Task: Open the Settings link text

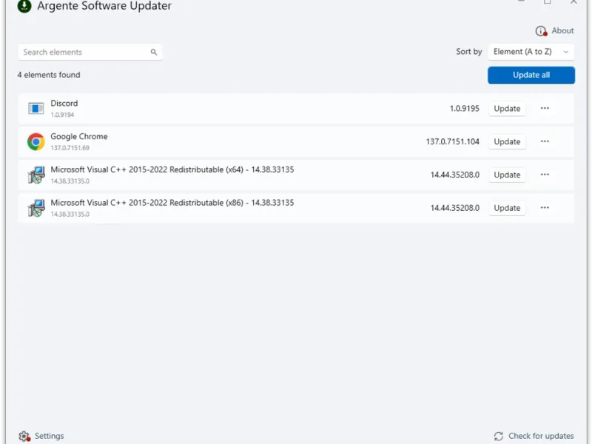Action: tap(49, 436)
